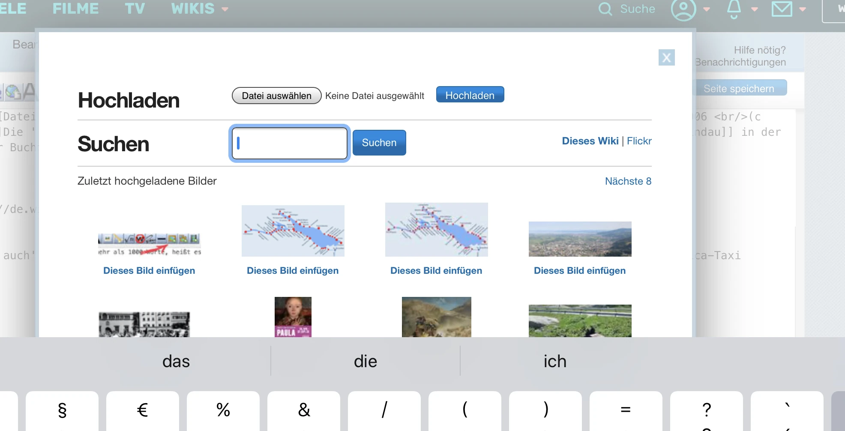Click the Suchen button
Screen dimensions: 845x431
pyautogui.click(x=379, y=143)
